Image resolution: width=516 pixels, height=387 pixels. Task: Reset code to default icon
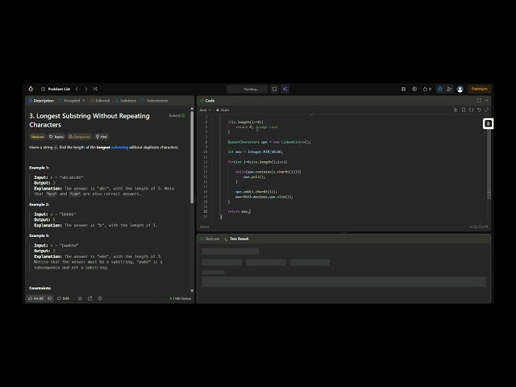(479, 110)
